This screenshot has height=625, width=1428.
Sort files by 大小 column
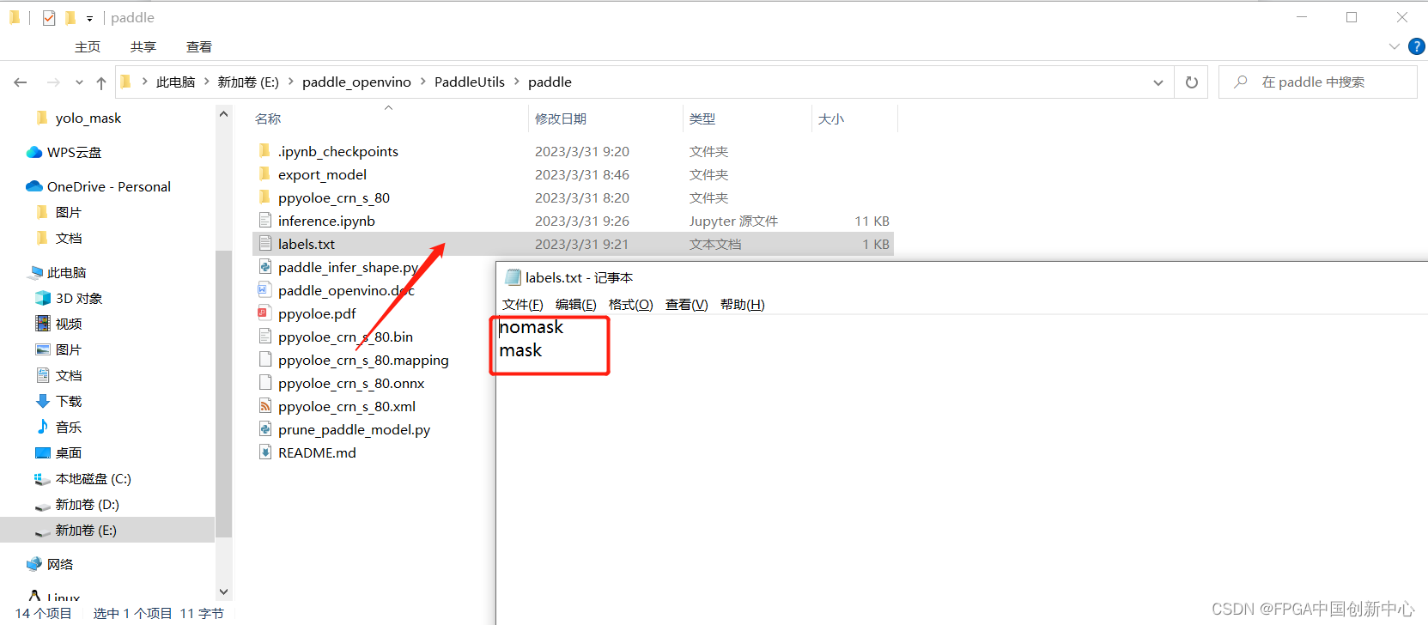coord(831,118)
